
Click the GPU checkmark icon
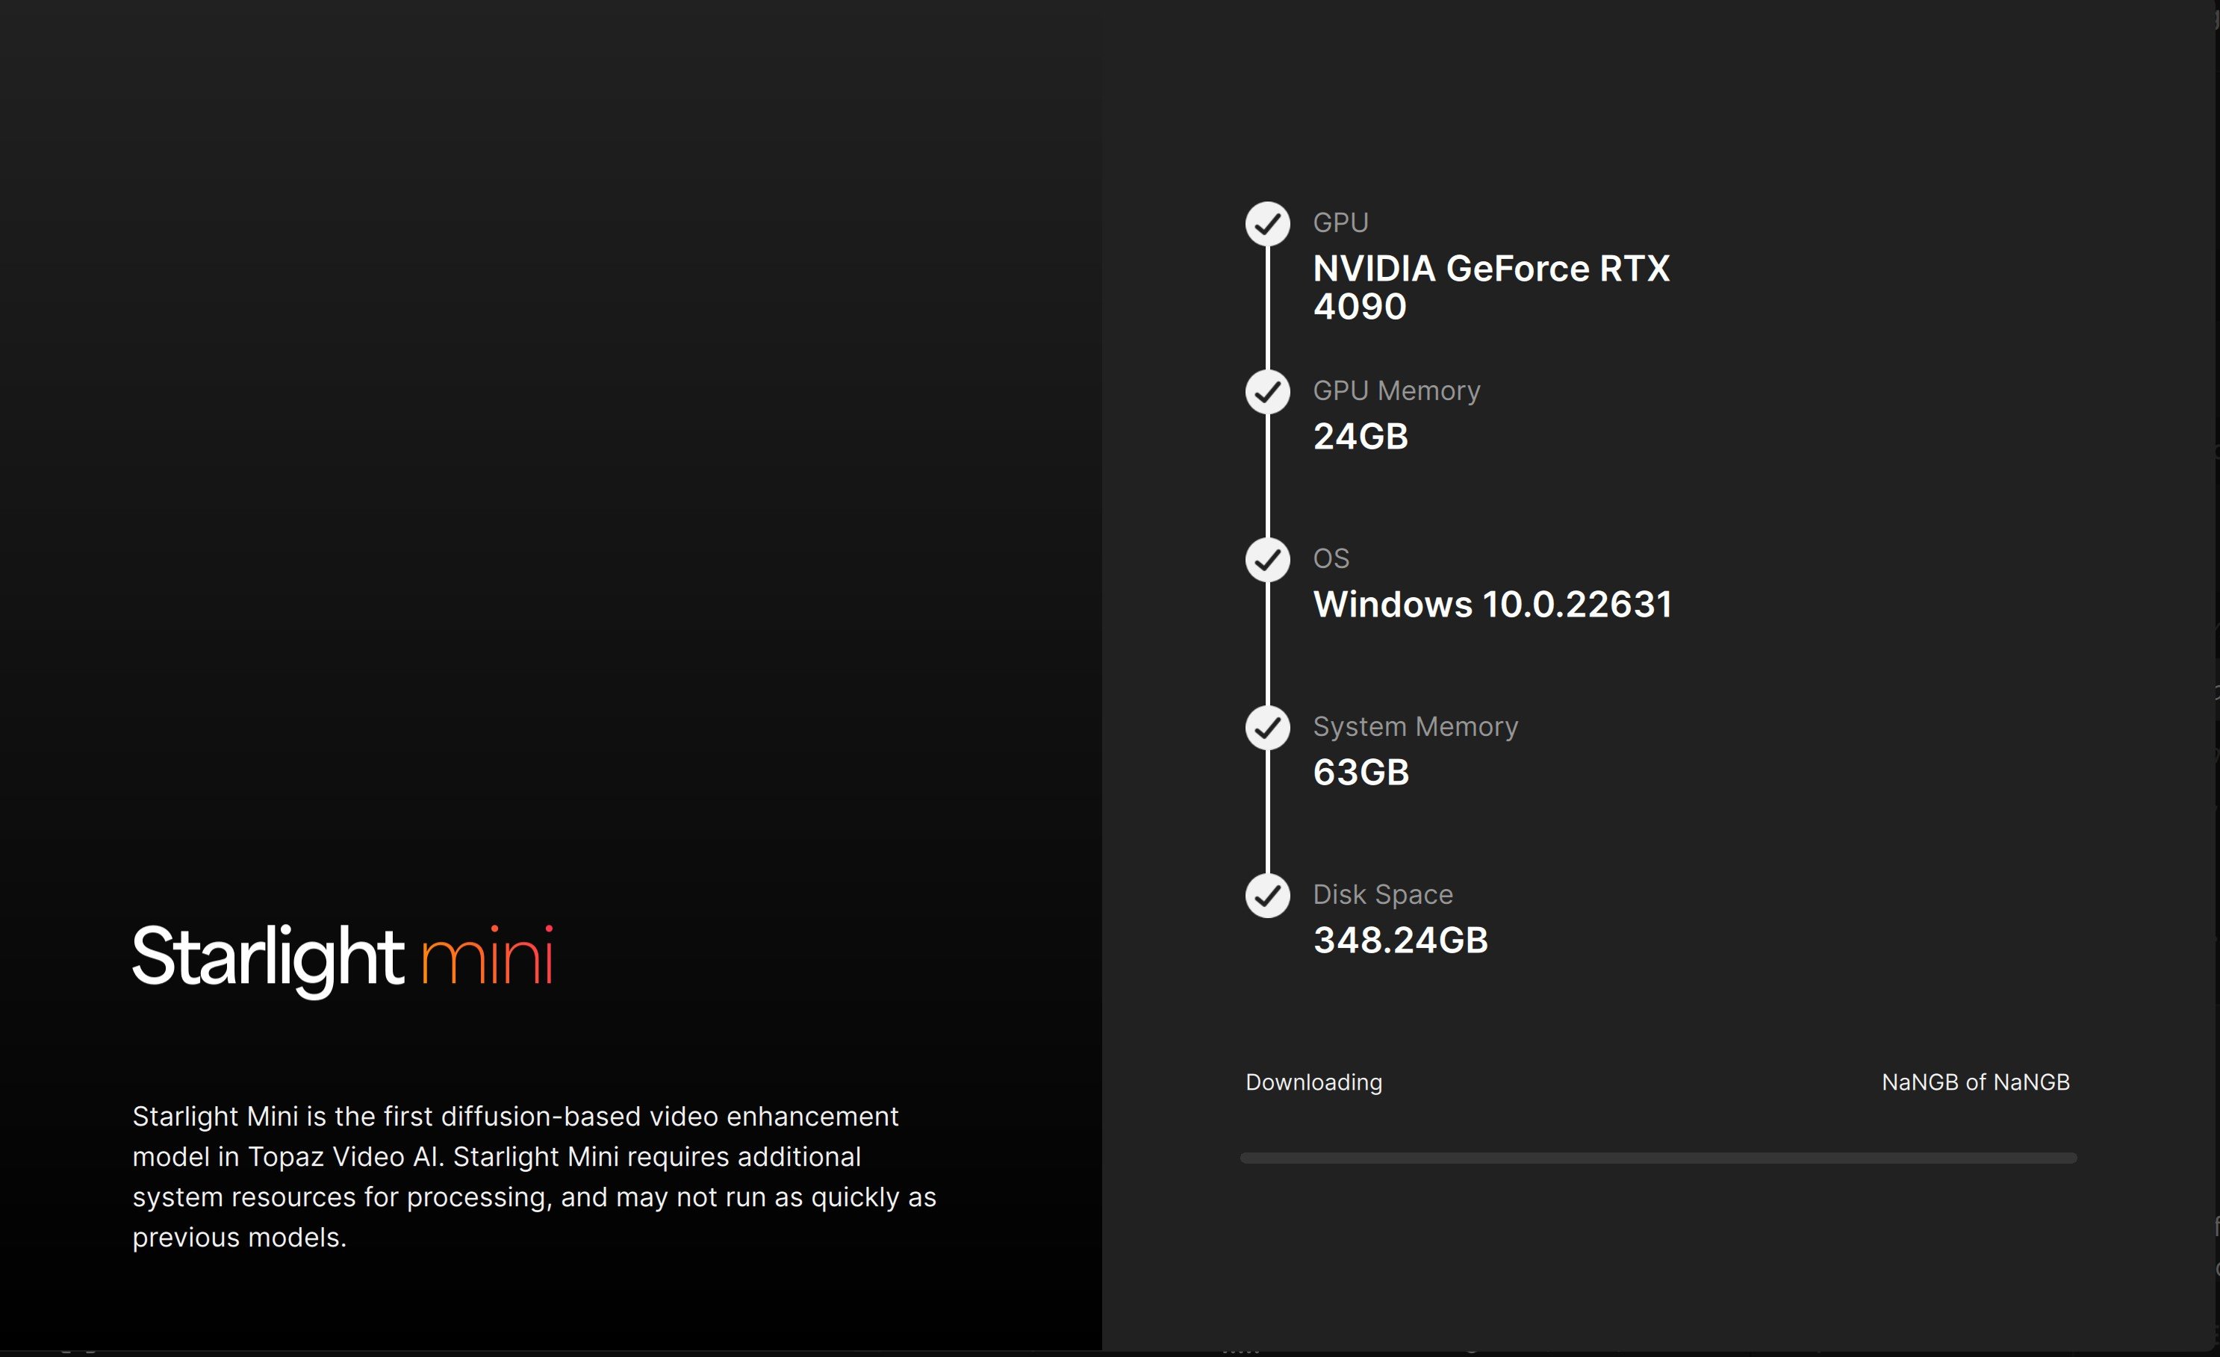tap(1266, 224)
